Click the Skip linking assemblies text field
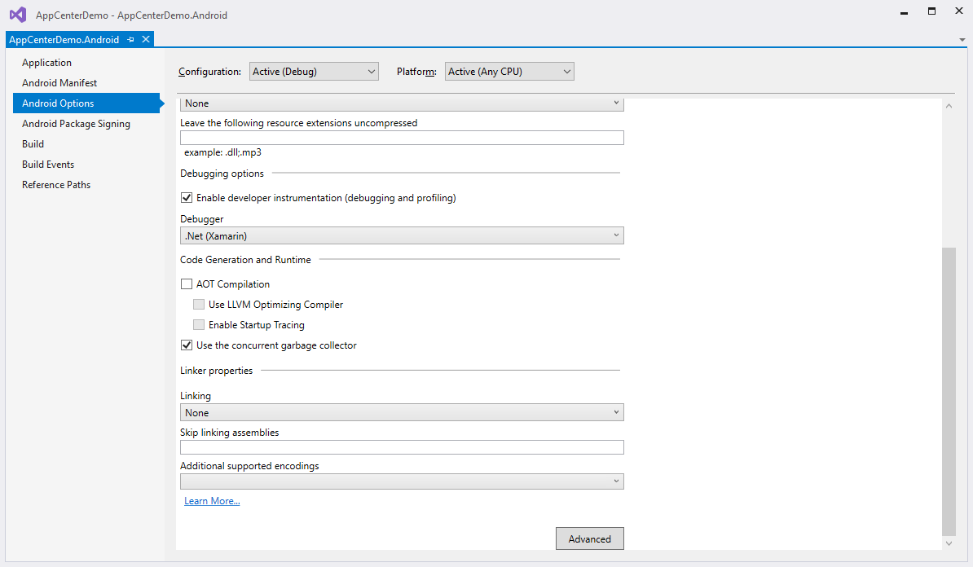The image size is (973, 567). (x=402, y=447)
